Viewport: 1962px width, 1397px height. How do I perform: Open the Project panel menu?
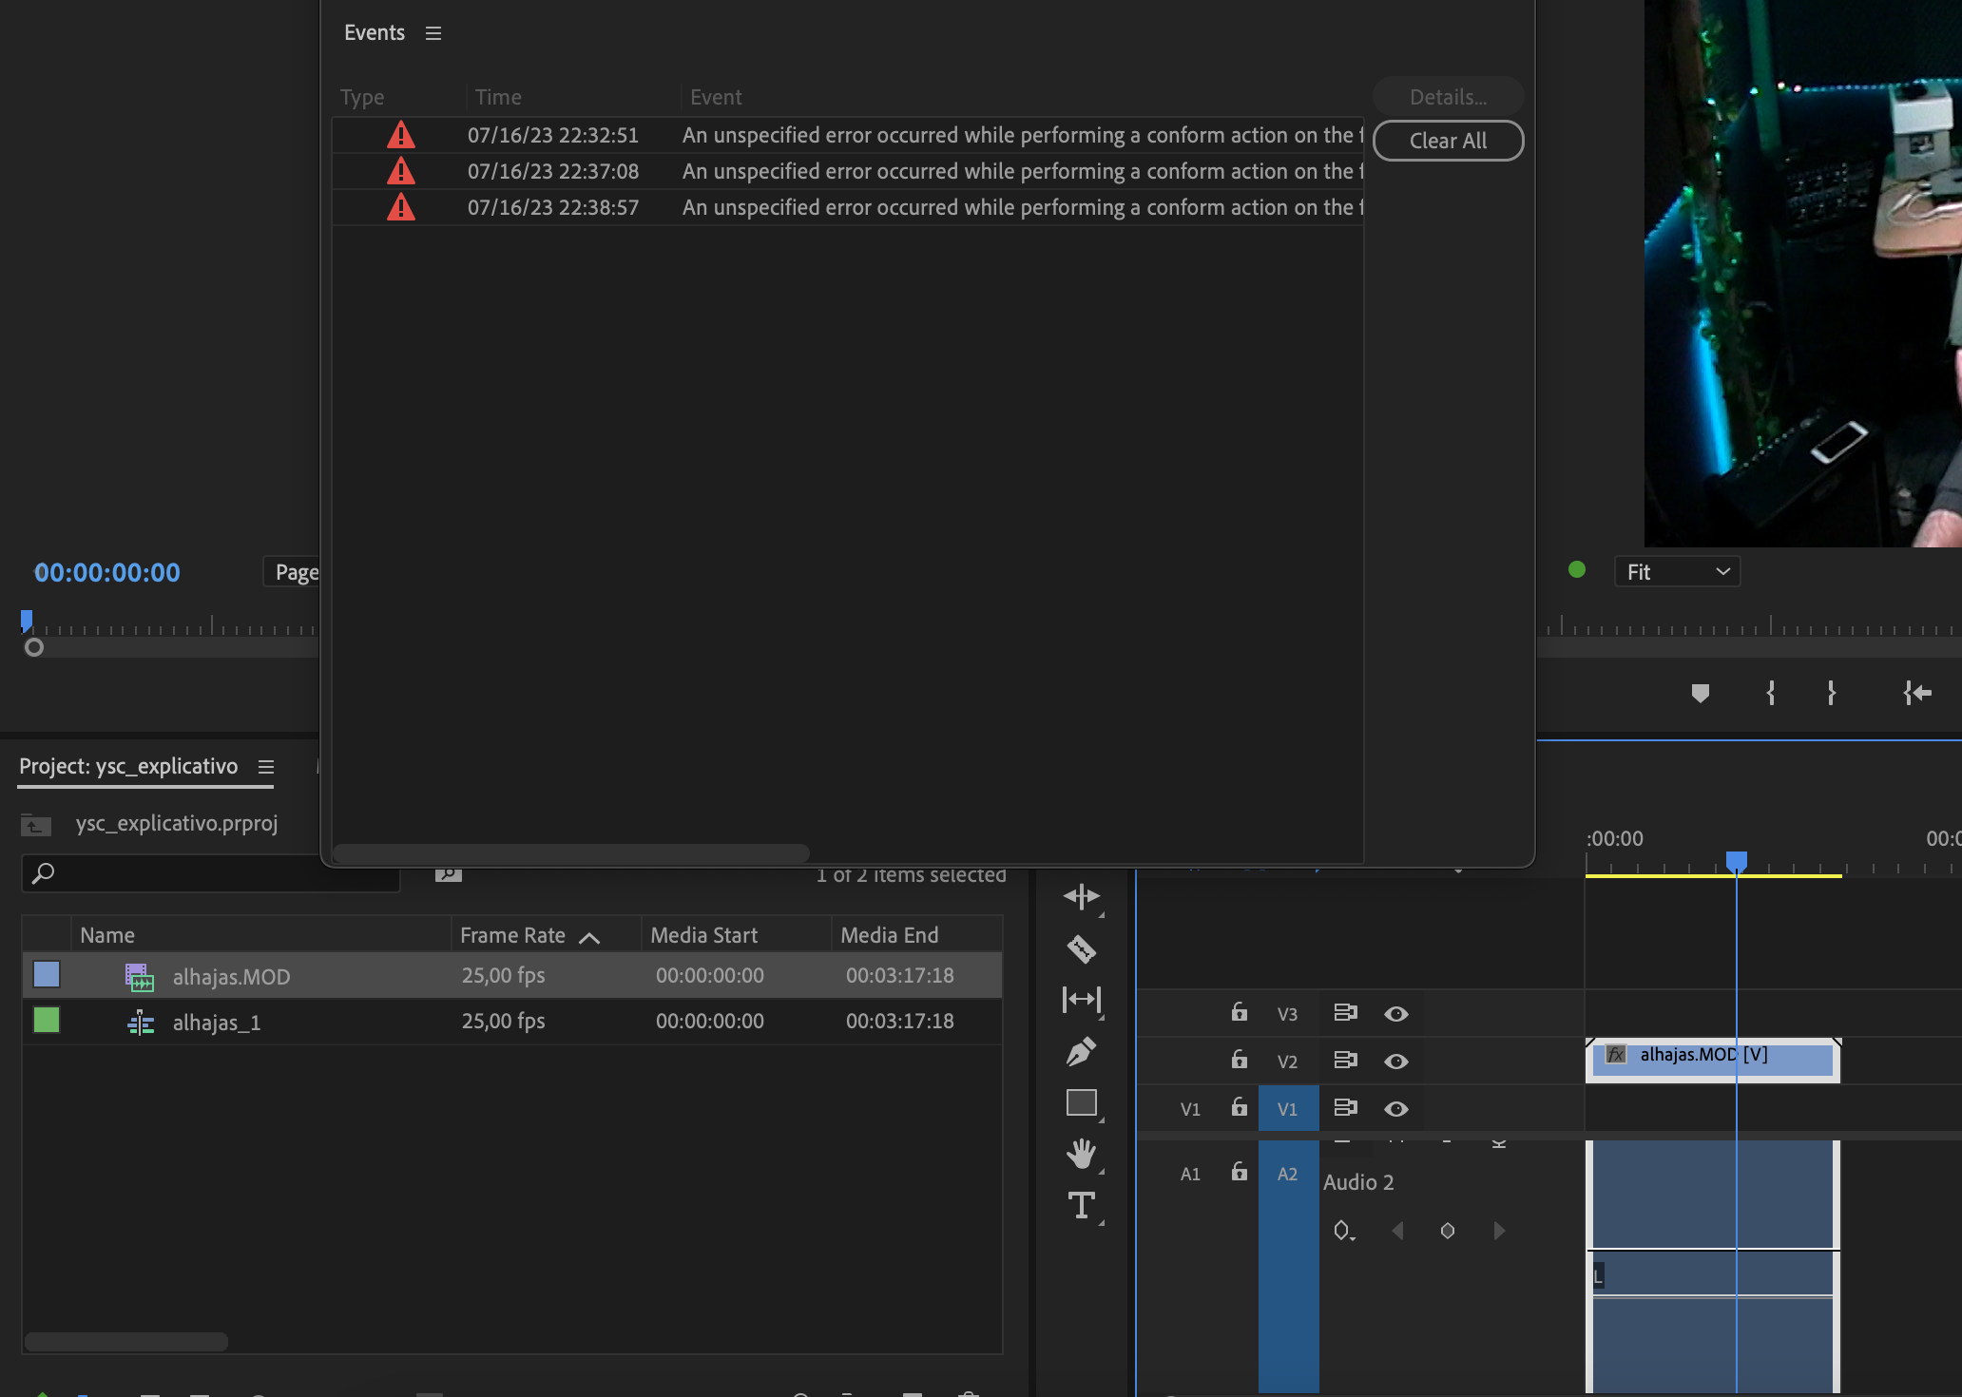[x=265, y=767]
